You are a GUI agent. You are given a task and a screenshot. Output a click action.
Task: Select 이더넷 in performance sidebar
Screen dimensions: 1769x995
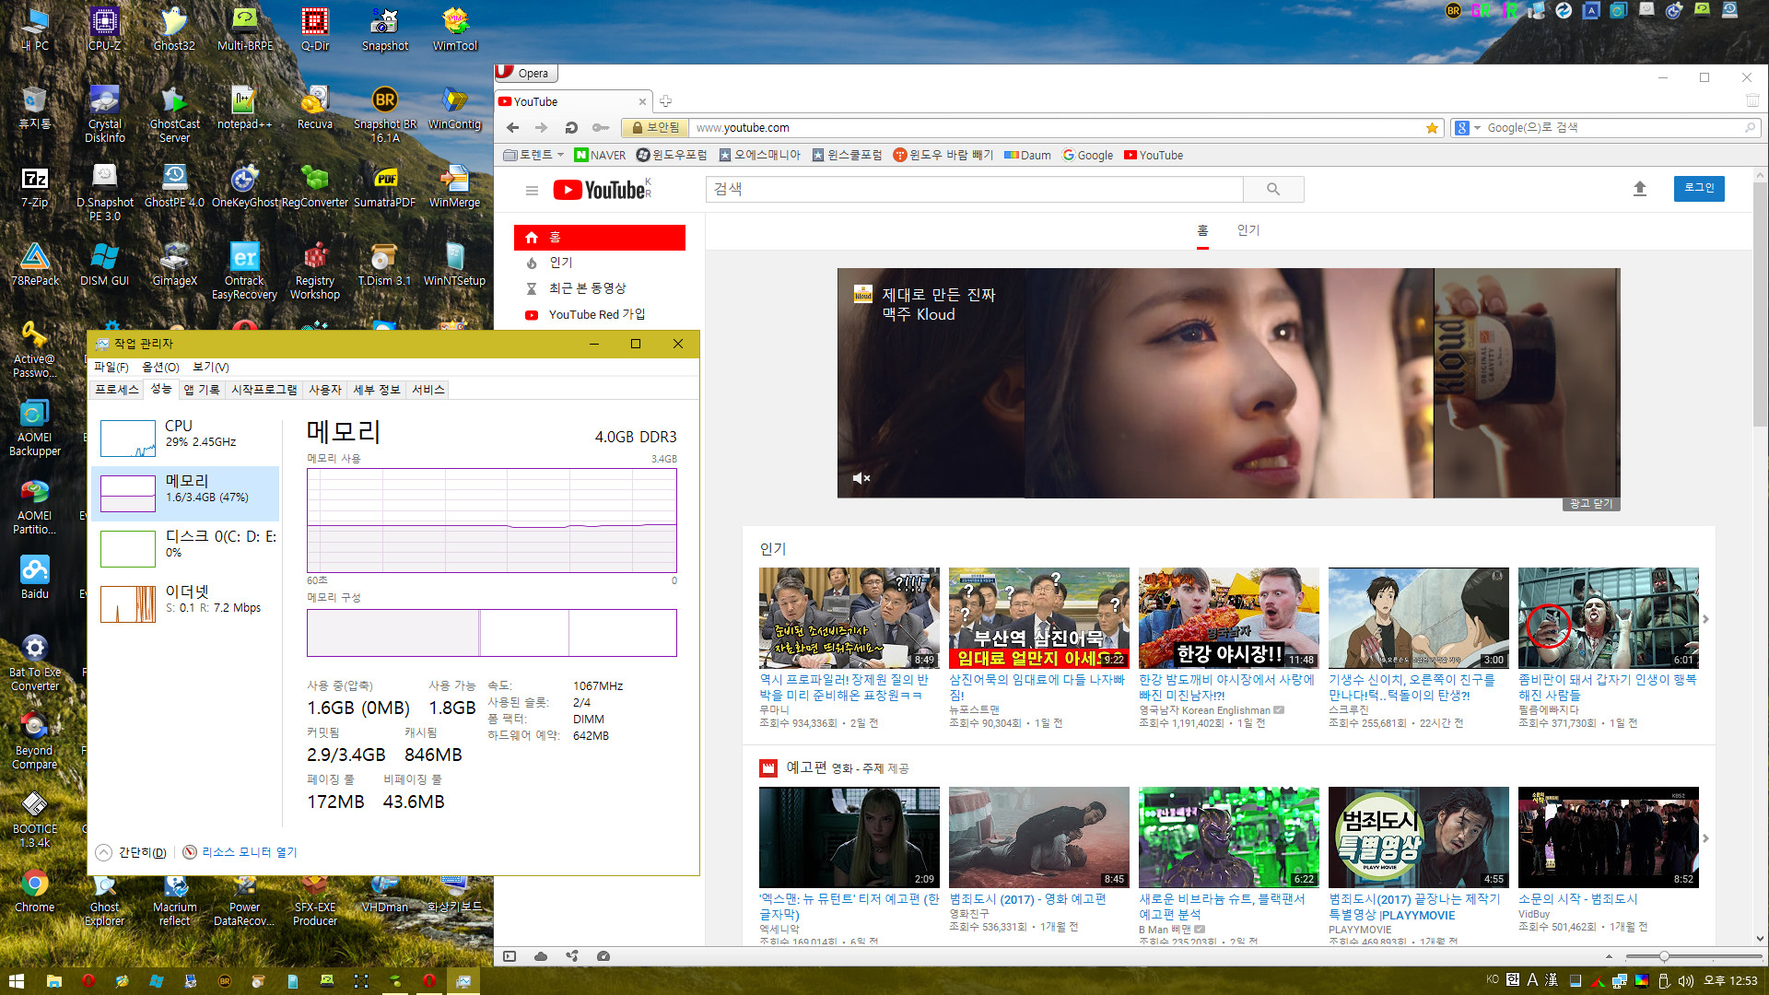click(185, 603)
